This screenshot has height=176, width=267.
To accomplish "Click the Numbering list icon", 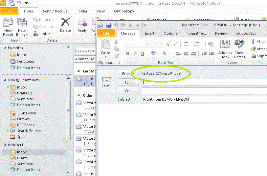I will (197, 44).
